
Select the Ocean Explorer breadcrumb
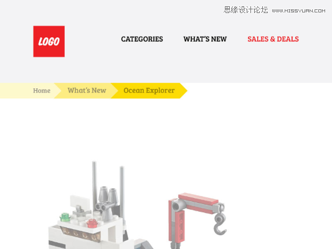[149, 90]
